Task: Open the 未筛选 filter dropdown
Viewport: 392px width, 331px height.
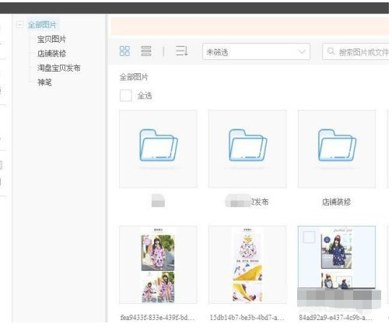Action: click(x=256, y=52)
